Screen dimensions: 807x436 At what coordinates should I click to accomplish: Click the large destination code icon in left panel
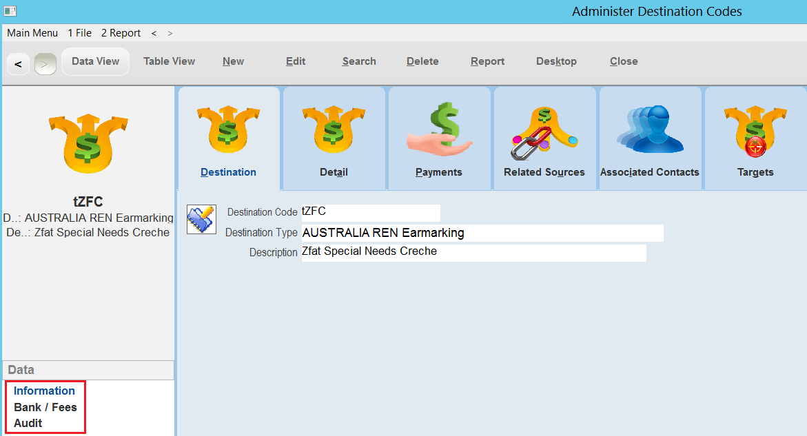tap(88, 143)
